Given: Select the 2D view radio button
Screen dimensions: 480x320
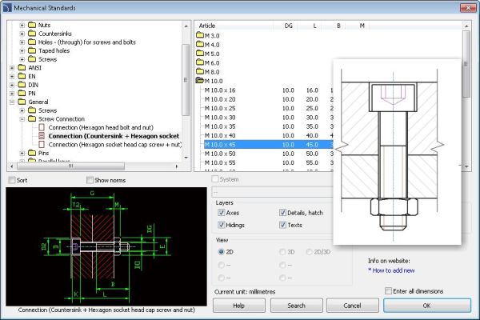Looking at the screenshot, I should 221,252.
